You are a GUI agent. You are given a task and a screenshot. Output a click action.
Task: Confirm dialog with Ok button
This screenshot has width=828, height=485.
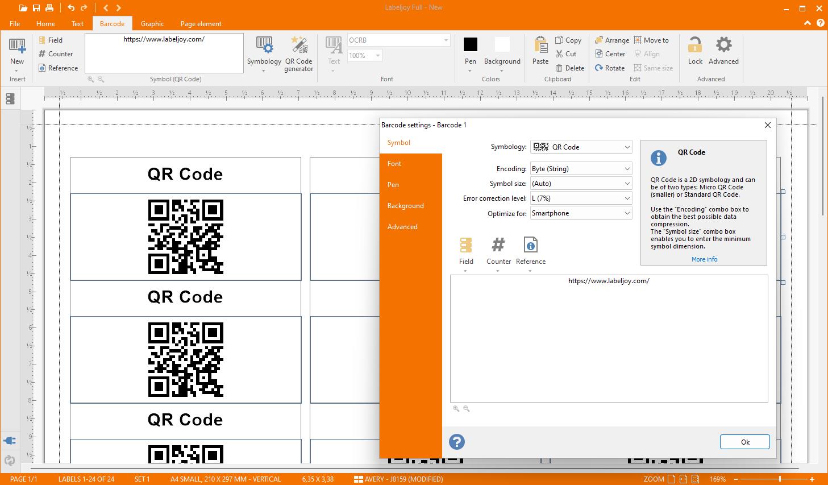pos(745,442)
